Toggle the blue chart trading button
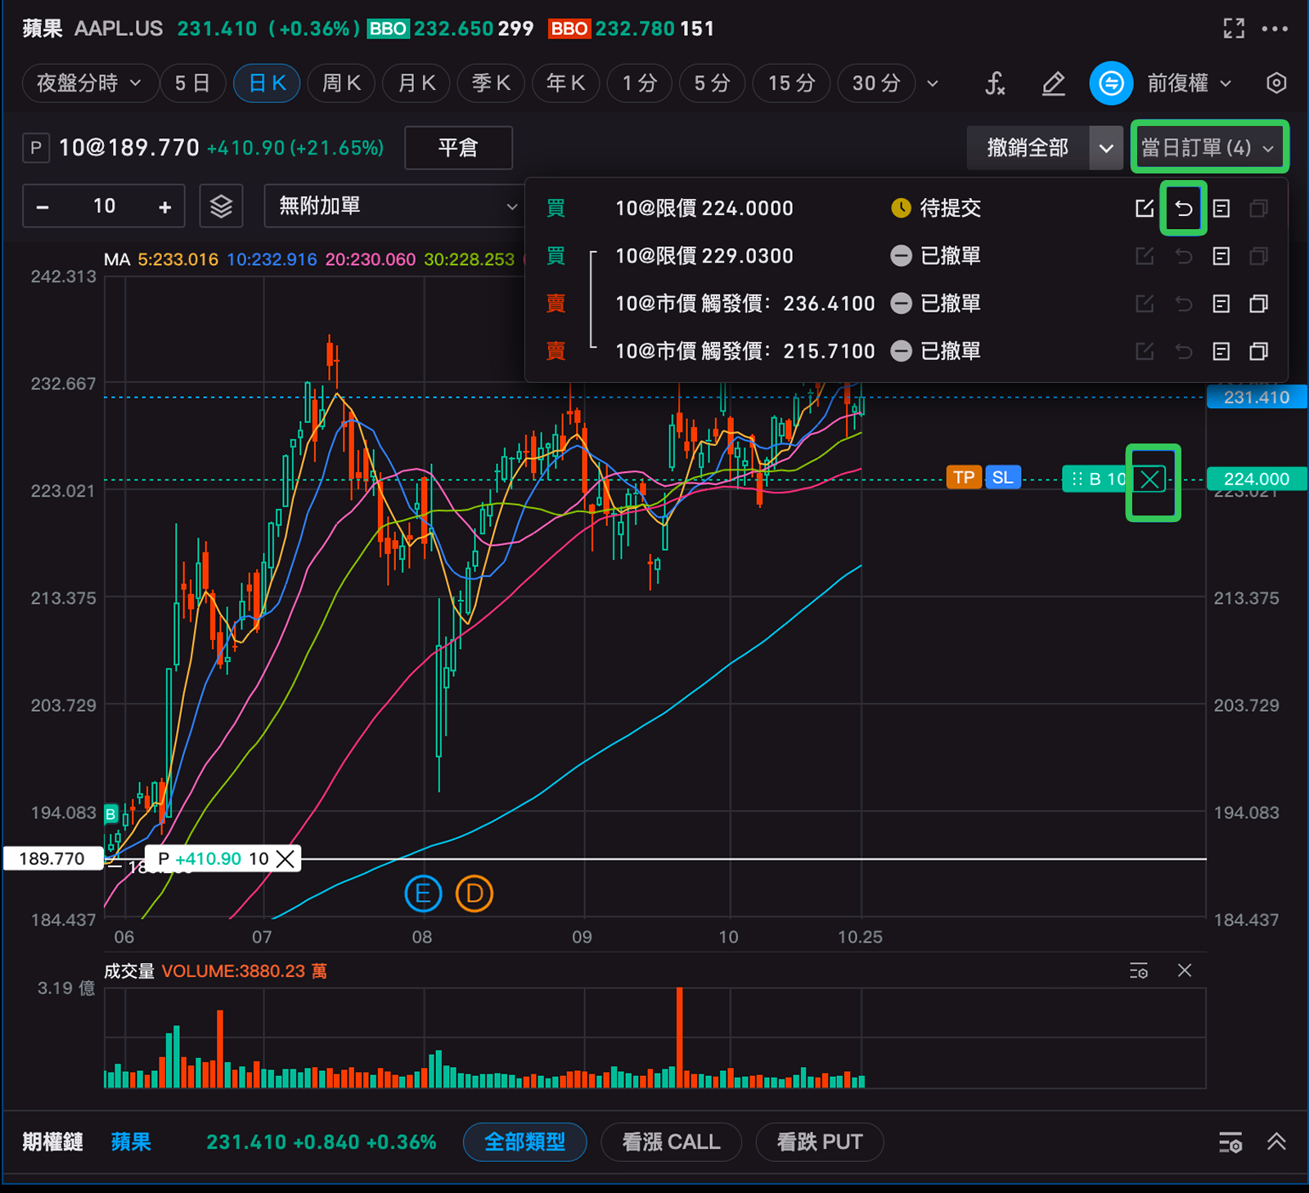1309x1193 pixels. pyautogui.click(x=1110, y=83)
